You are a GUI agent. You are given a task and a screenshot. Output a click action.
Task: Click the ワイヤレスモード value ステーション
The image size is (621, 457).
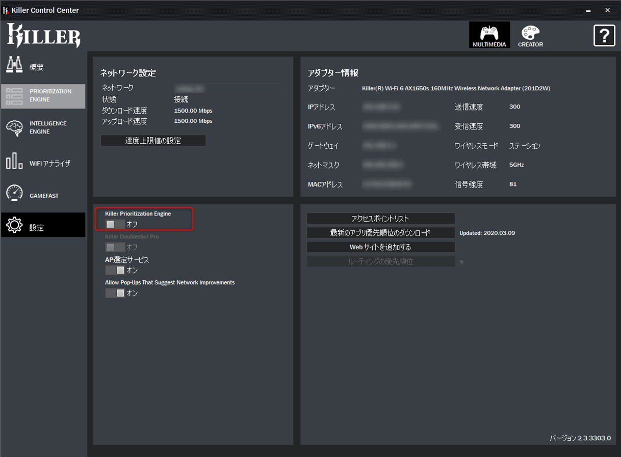pos(525,146)
